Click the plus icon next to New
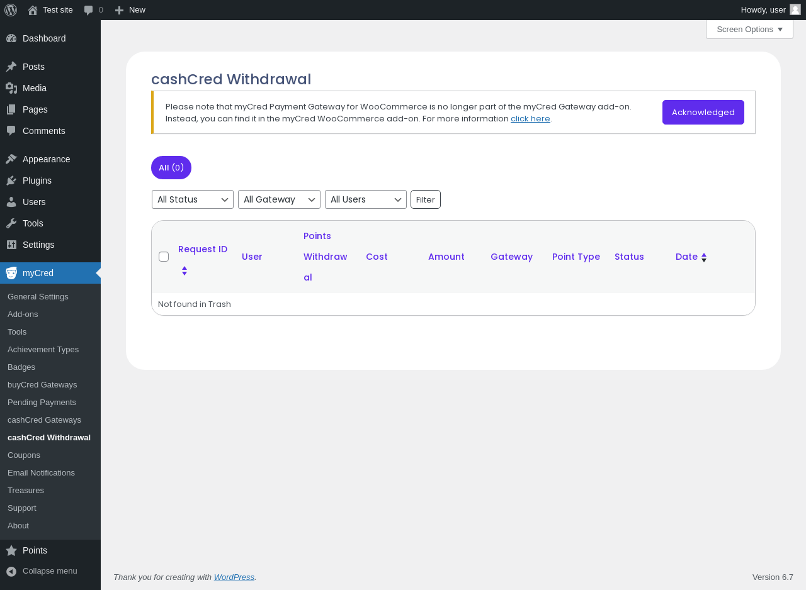806x590 pixels. 119,10
